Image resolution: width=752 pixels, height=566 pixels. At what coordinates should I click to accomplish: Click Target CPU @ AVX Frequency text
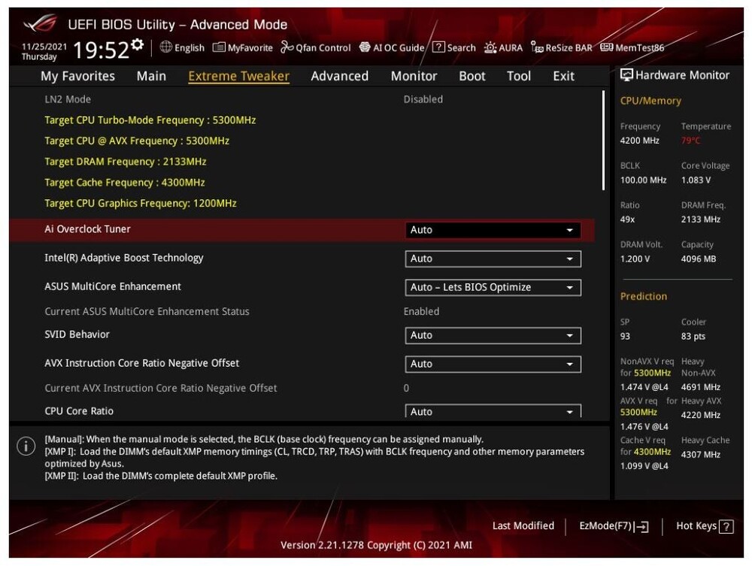tap(137, 141)
